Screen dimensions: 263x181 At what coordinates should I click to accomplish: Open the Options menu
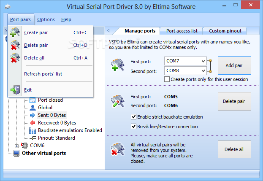click(46, 19)
